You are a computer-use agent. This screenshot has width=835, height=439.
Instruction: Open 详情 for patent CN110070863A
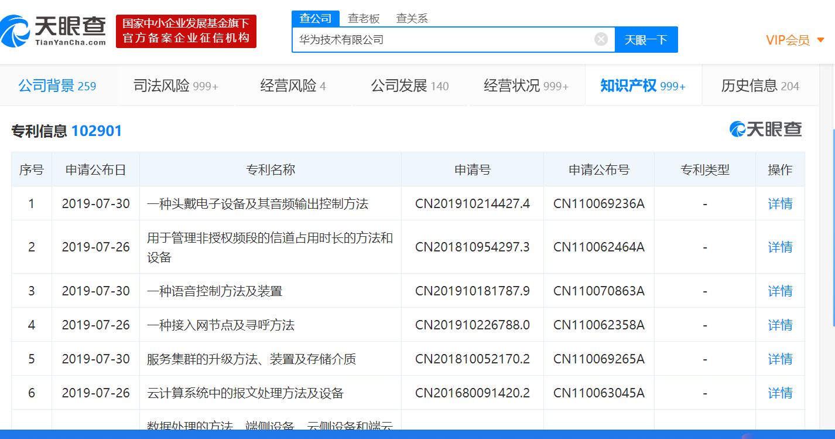(780, 291)
